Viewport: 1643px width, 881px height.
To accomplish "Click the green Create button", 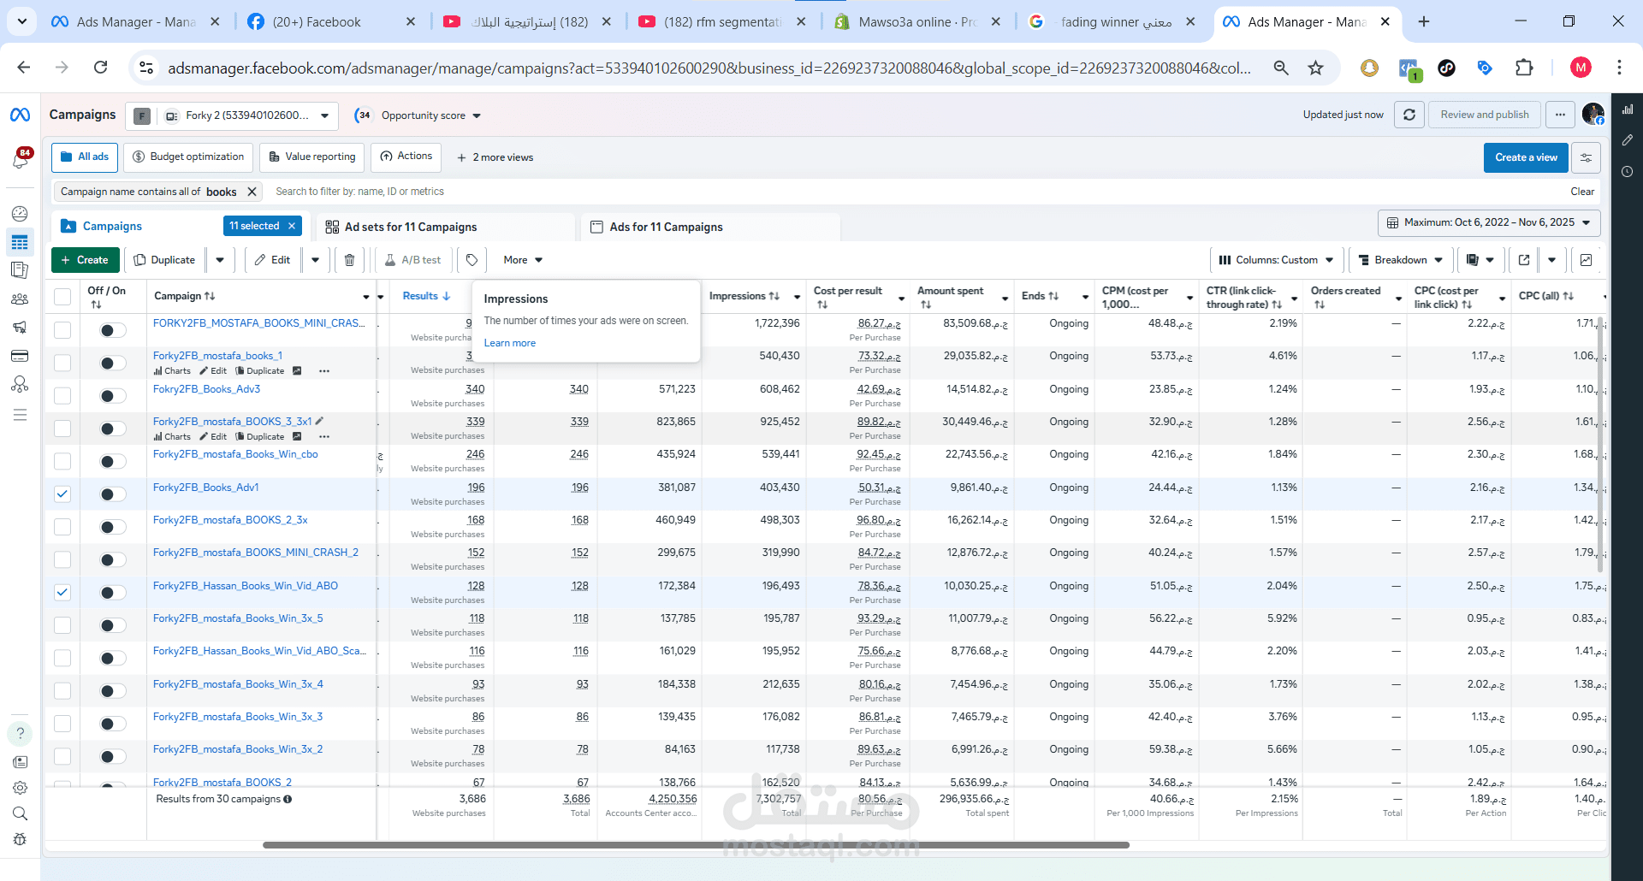I will 85,260.
